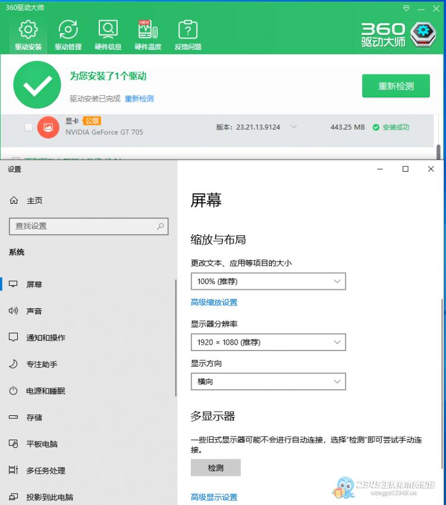This screenshot has width=446, height=505.
Task: Open the 1920 × 1080 resolution dropdown
Action: pos(268,342)
